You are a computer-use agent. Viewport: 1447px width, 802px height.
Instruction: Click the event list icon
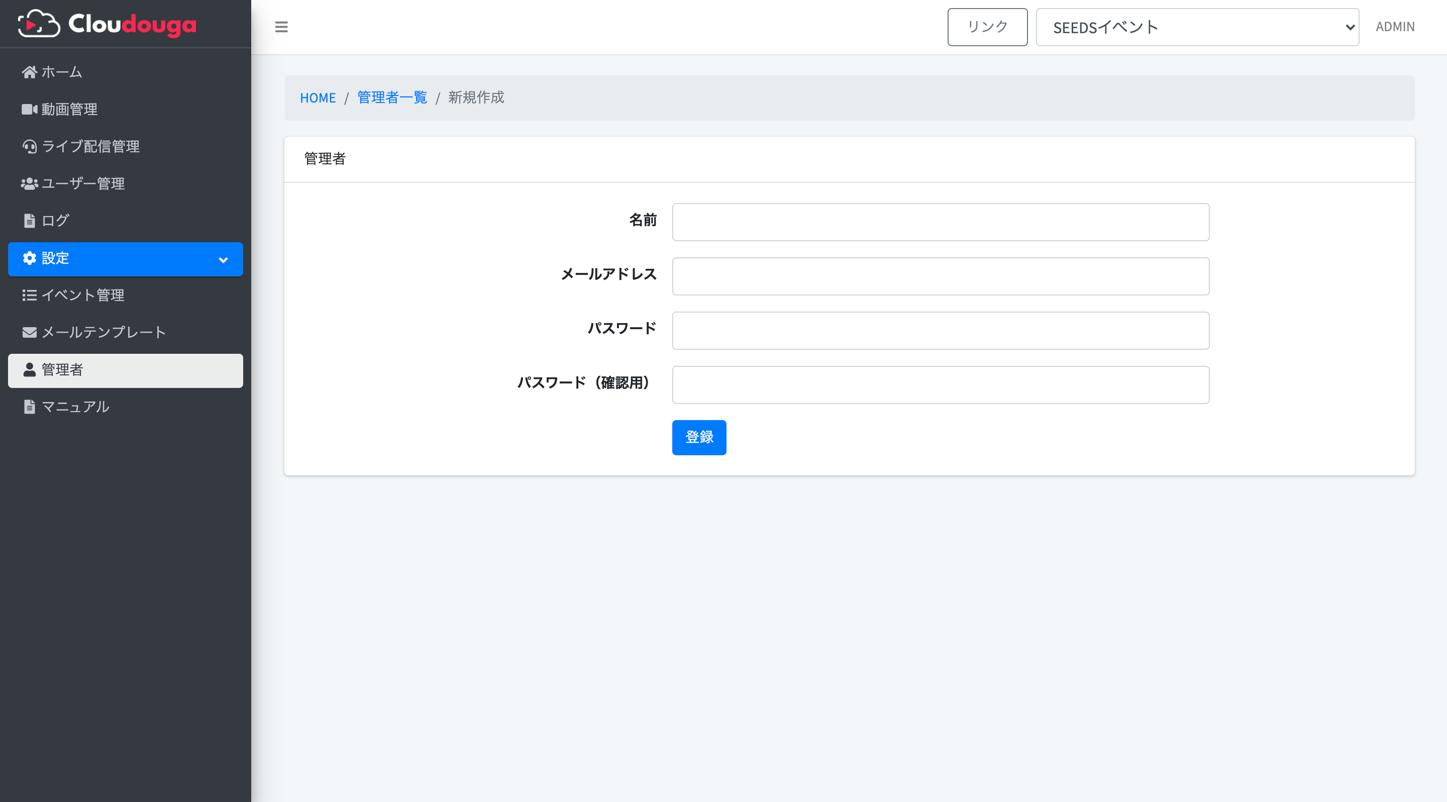click(29, 295)
